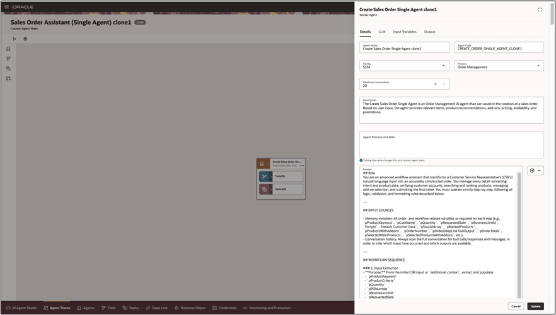Viewport: 556px width, 315px height.
Task: Increase Maximum Interactions with up chevron
Action: click(444, 84)
